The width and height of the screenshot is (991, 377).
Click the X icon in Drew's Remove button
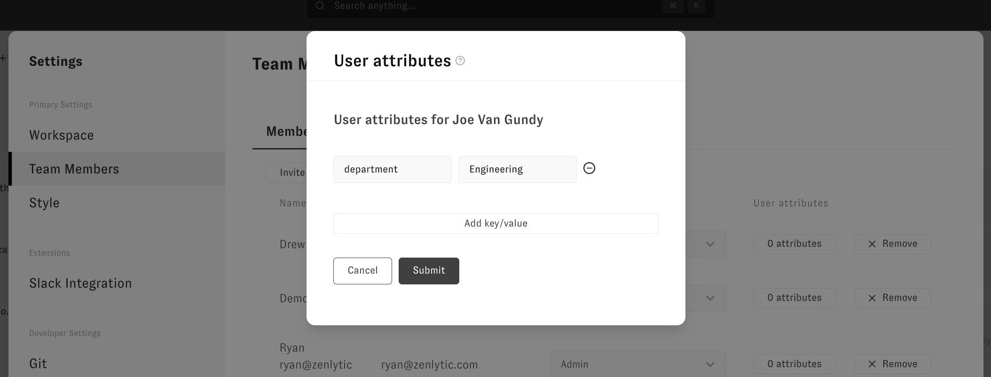pos(872,244)
